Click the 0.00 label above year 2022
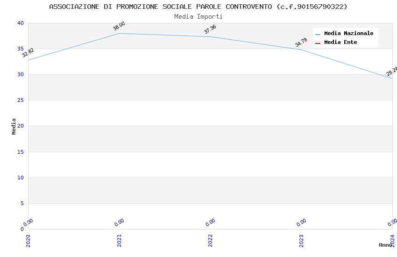Viewport: 397px width, 257px height. pyautogui.click(x=210, y=221)
